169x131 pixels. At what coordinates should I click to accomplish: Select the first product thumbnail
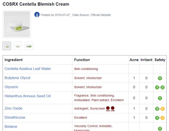tap(7, 46)
